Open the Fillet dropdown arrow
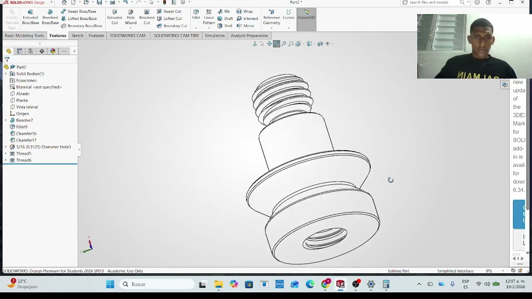Image resolution: width=532 pixels, height=299 pixels. point(196,27)
